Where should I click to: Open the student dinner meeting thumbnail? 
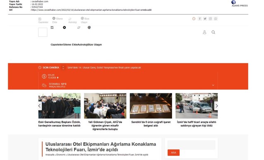point(105,106)
